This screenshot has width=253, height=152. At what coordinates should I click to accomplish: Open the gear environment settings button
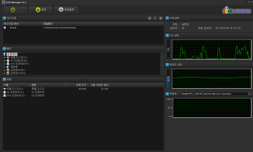pyautogui.click(x=66, y=10)
